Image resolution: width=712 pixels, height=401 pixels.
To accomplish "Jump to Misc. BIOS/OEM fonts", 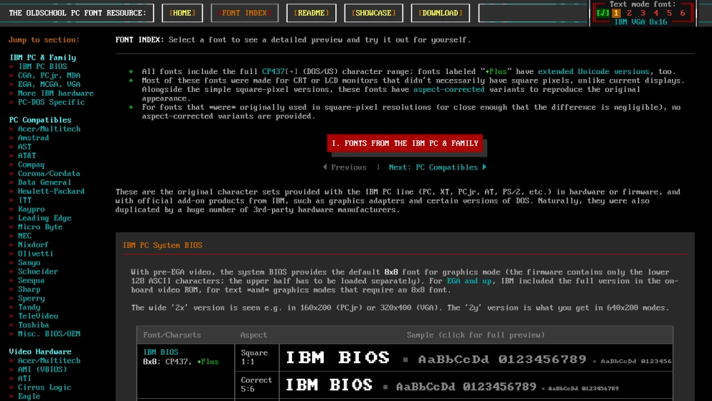I will point(49,334).
